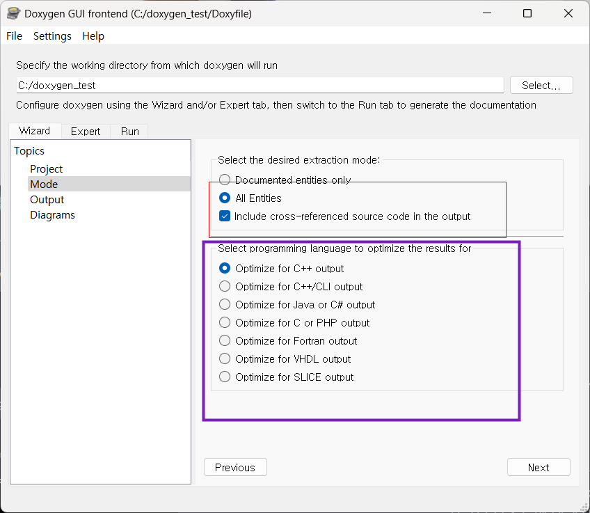Click the Previous button
Screen dimensions: 590x513
coord(235,467)
